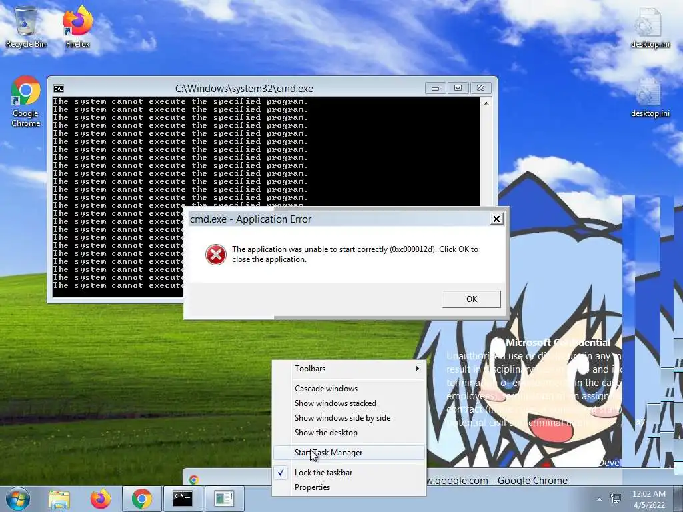Click the cmd.exe window title bar text
683x512 pixels.
pyautogui.click(x=244, y=89)
